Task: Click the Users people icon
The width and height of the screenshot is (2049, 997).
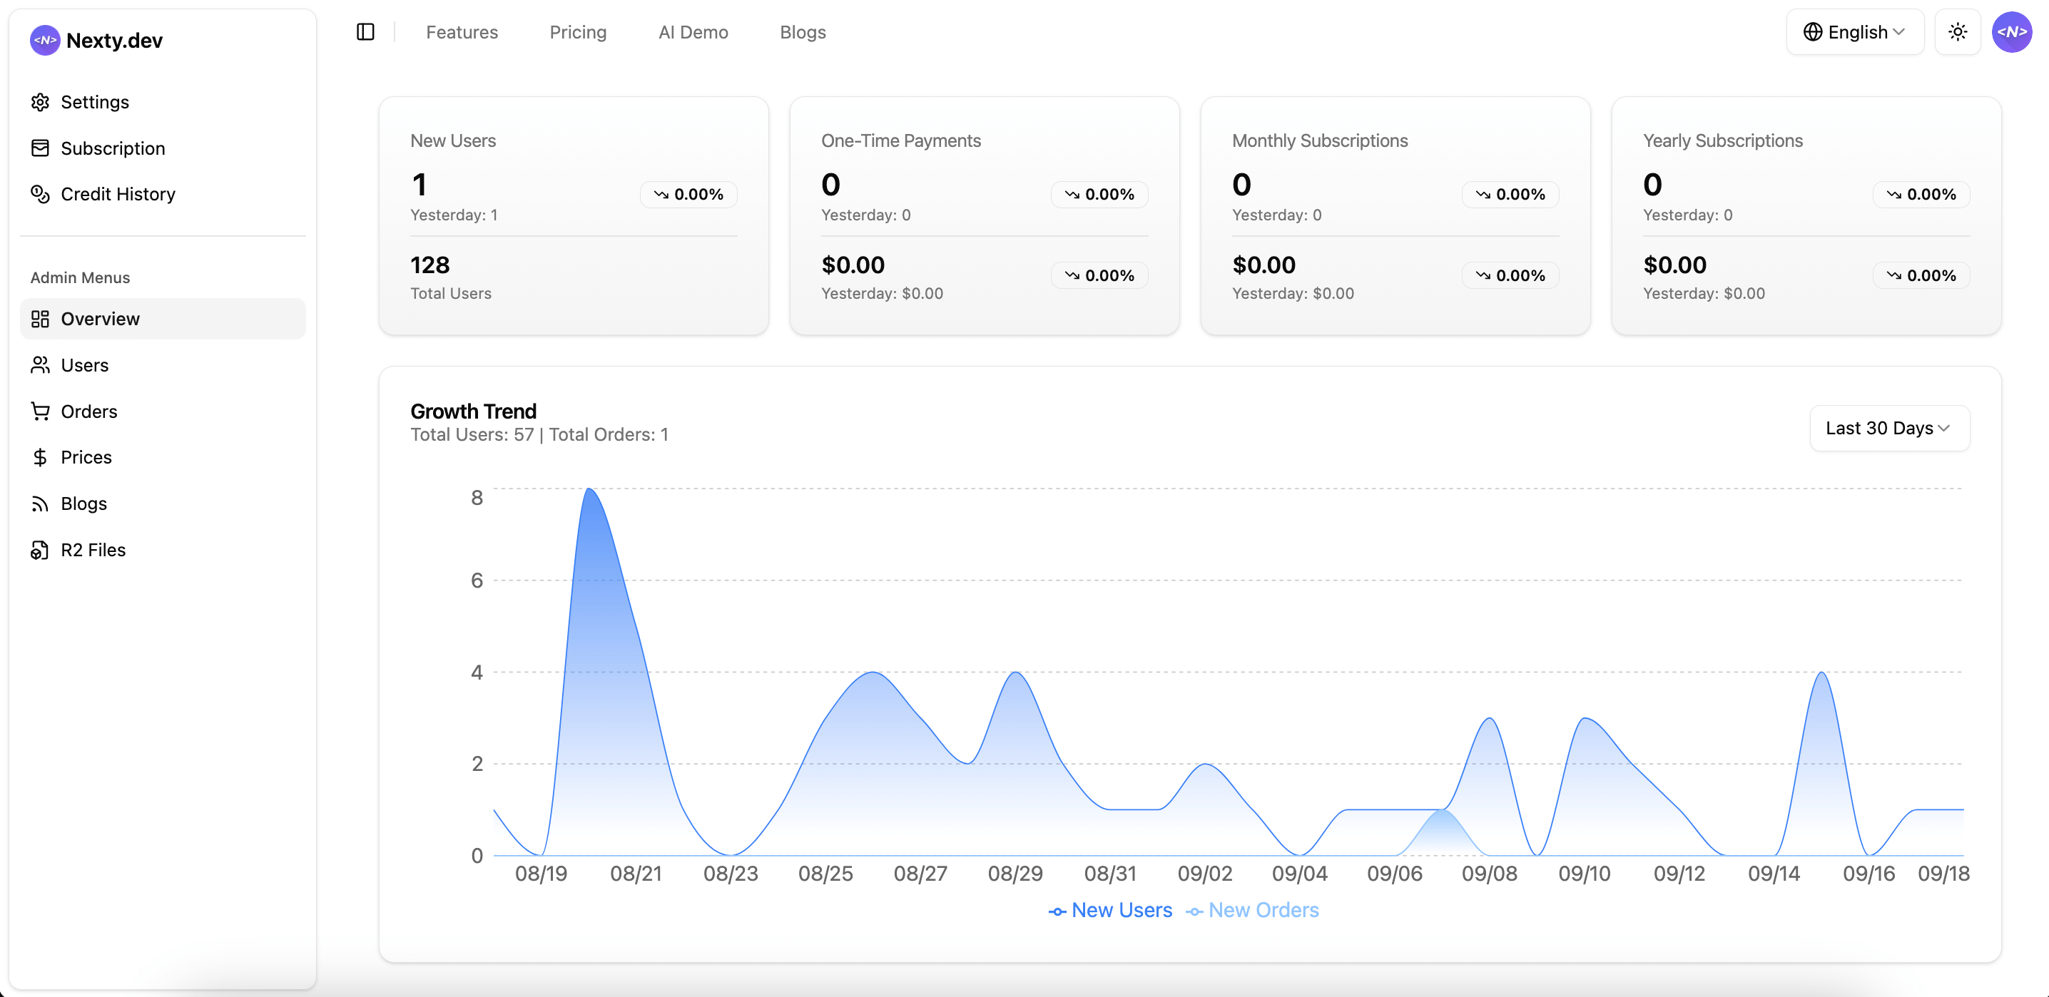Action: click(40, 365)
